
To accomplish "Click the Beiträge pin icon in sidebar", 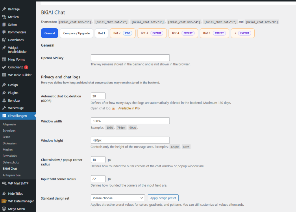I will [x=4, y=9].
